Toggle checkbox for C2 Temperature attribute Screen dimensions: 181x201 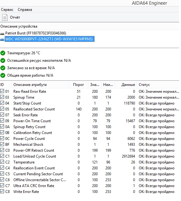2,162
